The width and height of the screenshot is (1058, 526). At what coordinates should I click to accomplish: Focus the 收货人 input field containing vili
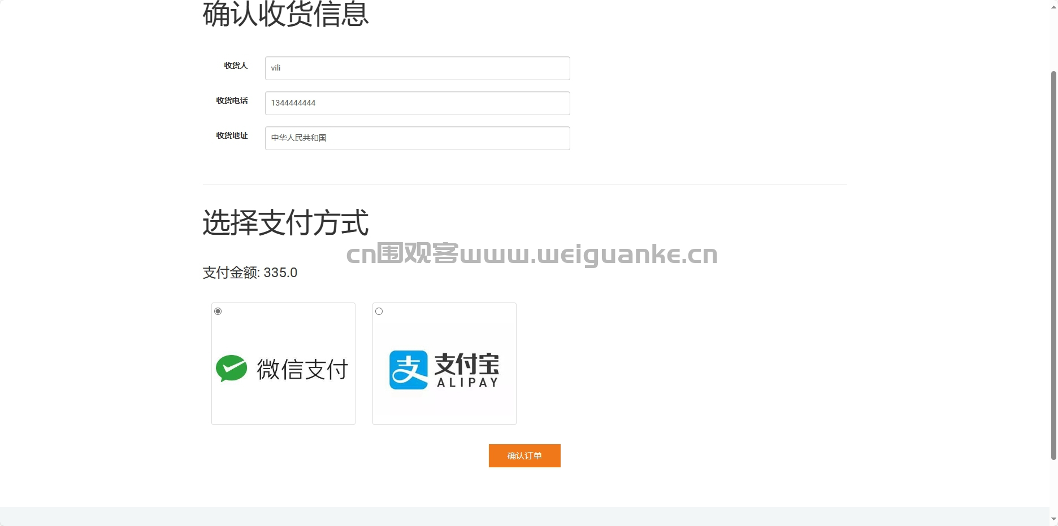click(x=418, y=68)
